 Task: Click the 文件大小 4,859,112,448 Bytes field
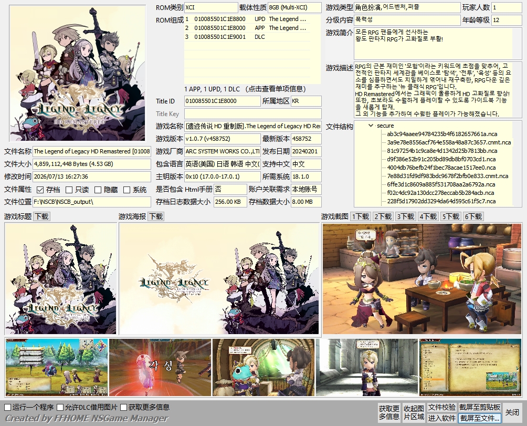pos(92,164)
